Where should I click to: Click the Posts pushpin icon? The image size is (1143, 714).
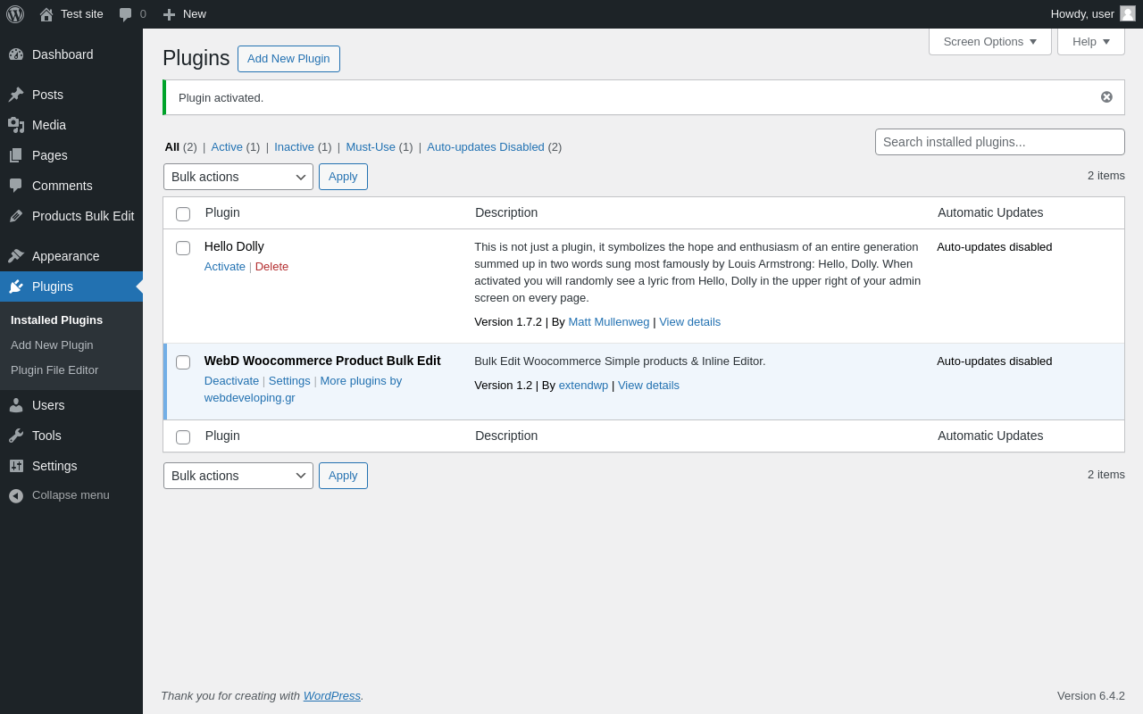(16, 95)
